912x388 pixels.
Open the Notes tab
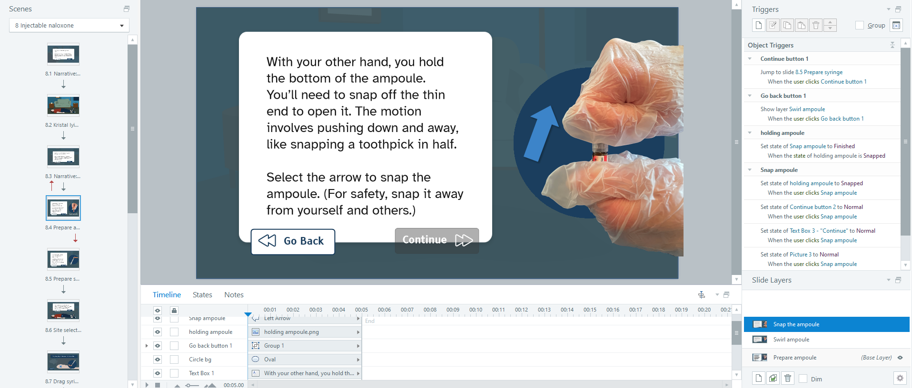pyautogui.click(x=234, y=295)
